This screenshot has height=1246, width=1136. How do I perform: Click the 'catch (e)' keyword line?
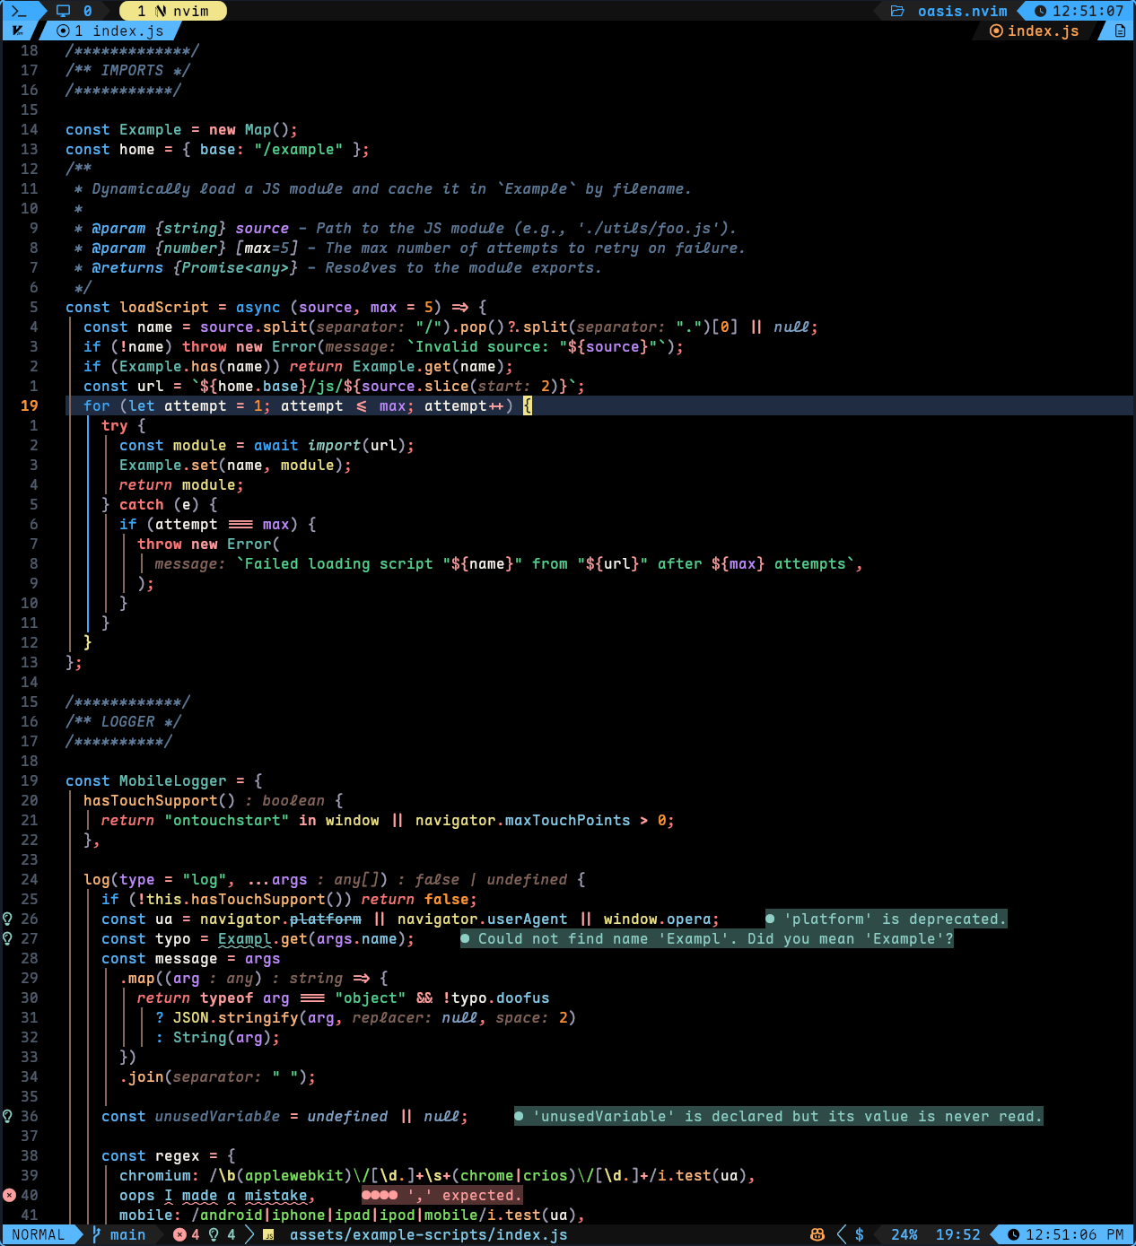click(x=160, y=504)
